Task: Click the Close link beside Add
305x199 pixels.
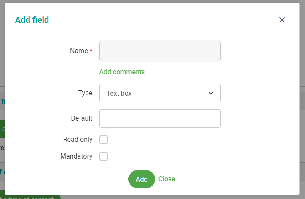Action: (166, 179)
